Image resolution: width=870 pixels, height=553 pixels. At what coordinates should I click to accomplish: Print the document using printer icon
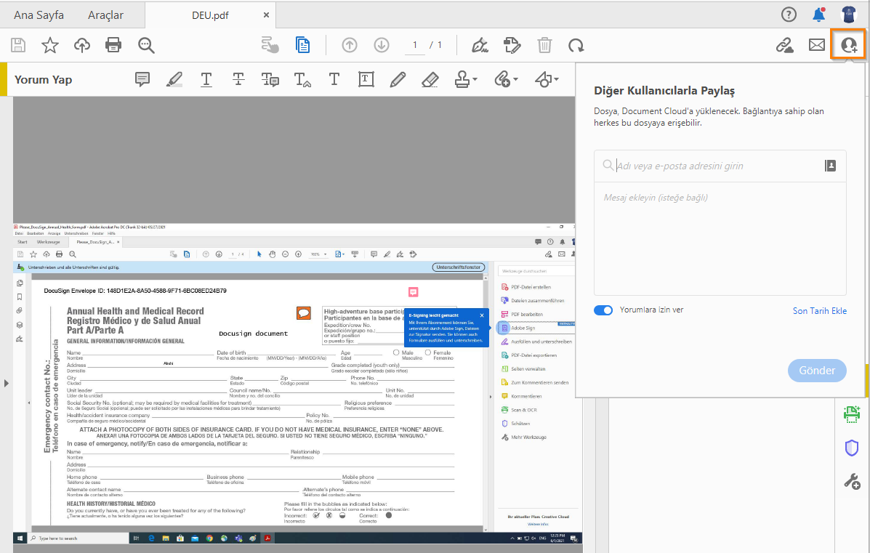point(113,45)
